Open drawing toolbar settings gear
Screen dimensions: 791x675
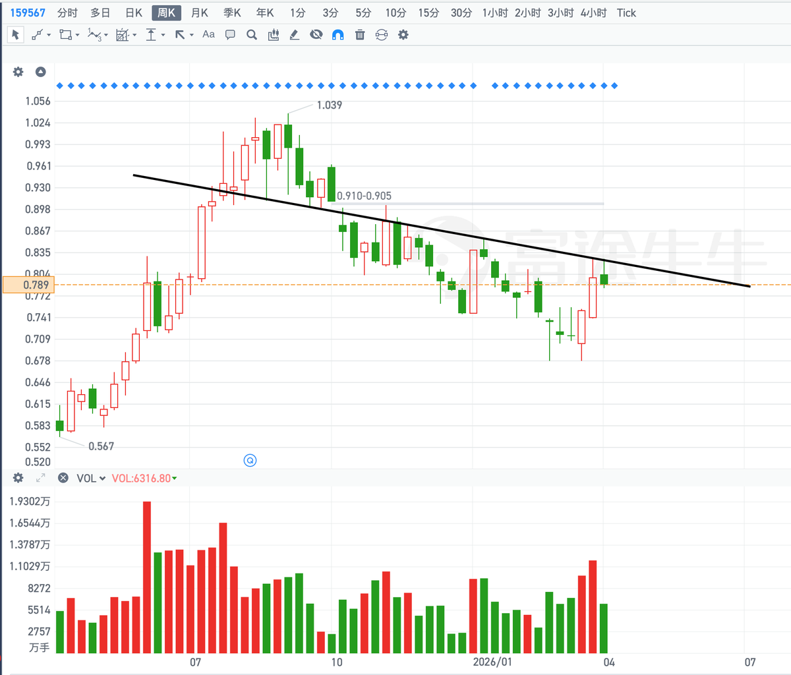coord(403,34)
